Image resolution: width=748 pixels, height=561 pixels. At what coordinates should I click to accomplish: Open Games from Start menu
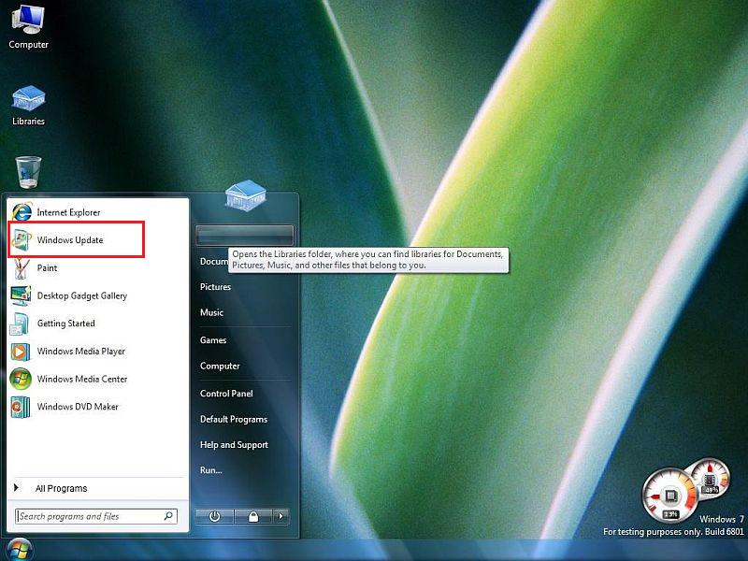click(213, 340)
